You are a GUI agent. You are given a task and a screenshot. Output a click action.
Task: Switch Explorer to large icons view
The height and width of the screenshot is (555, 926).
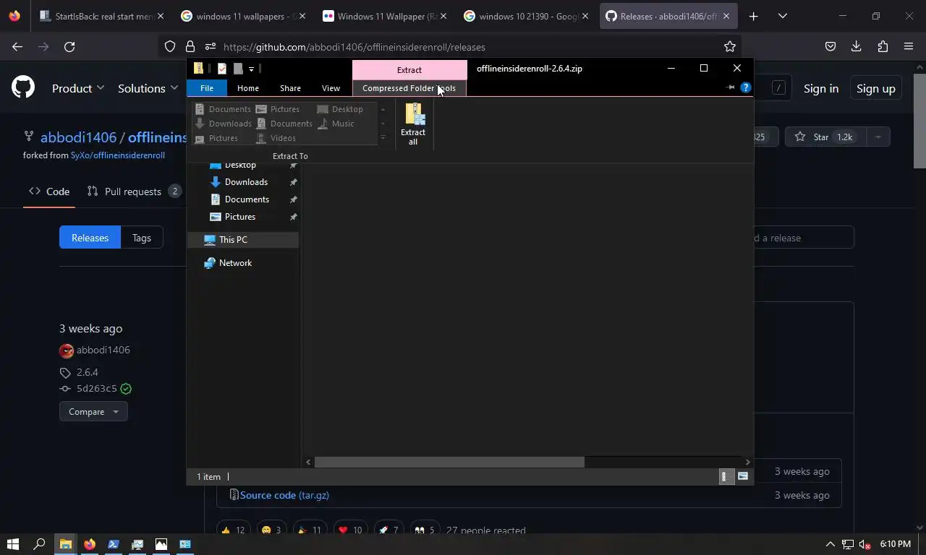coord(743,476)
